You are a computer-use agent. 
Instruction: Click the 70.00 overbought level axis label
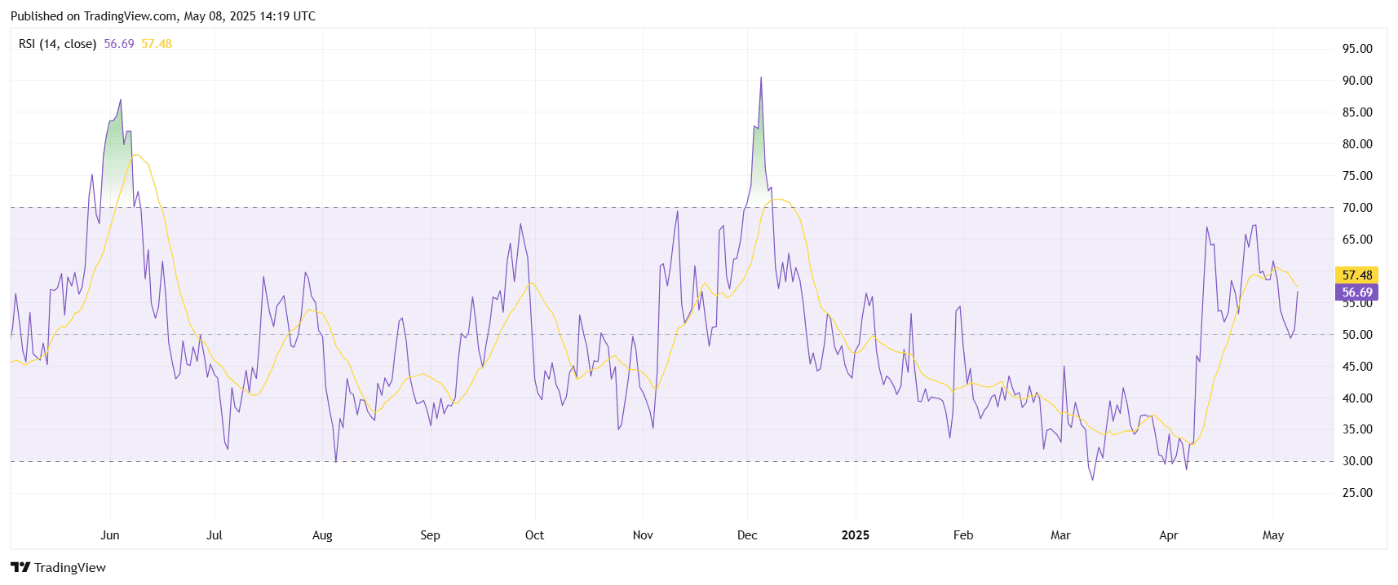pos(1357,208)
